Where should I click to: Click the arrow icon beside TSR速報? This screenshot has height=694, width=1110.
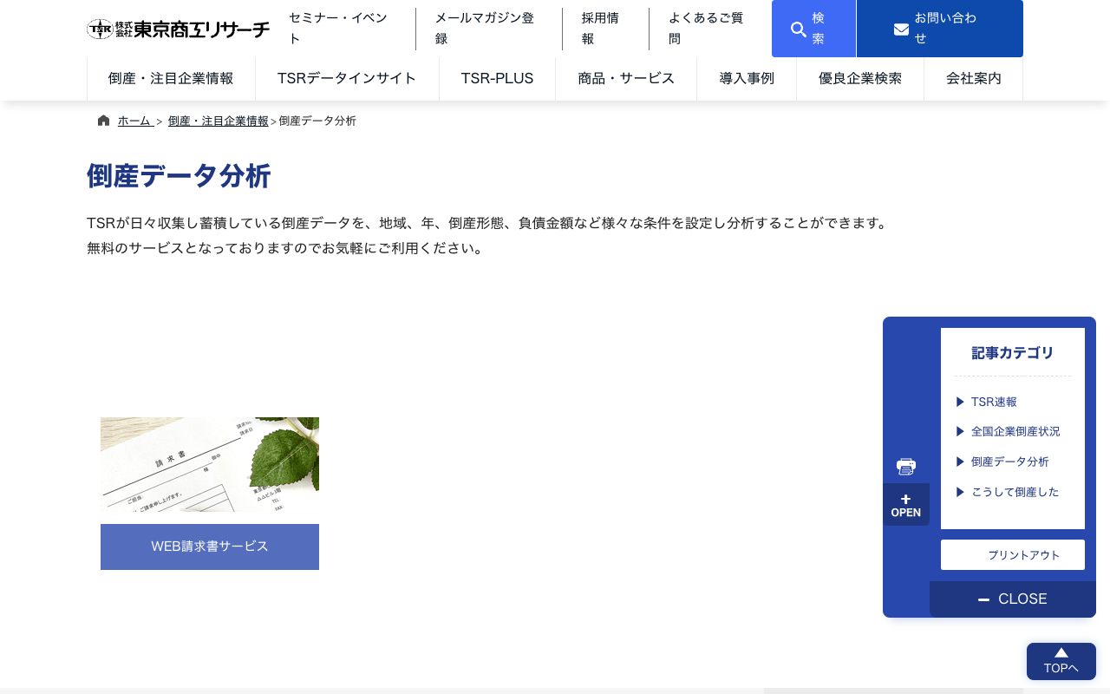point(959,401)
